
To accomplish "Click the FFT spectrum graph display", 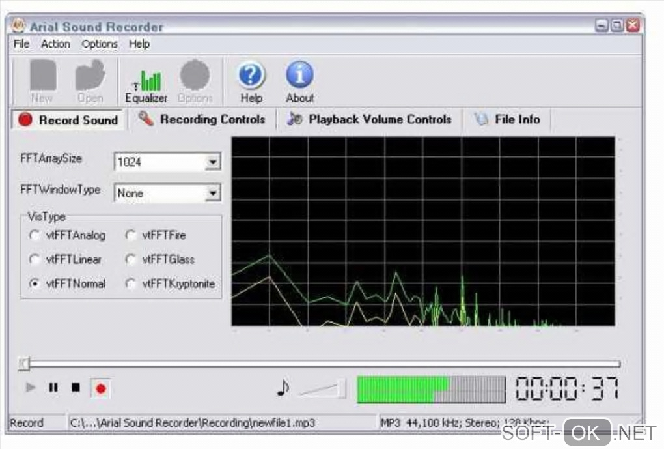I will coord(423,231).
